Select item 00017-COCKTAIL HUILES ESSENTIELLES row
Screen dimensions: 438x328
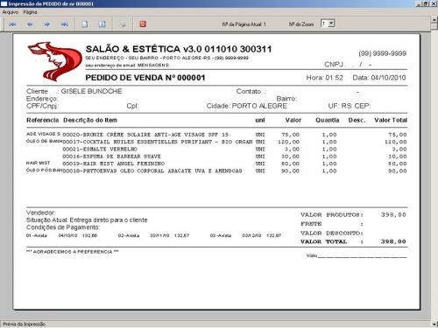(216, 142)
